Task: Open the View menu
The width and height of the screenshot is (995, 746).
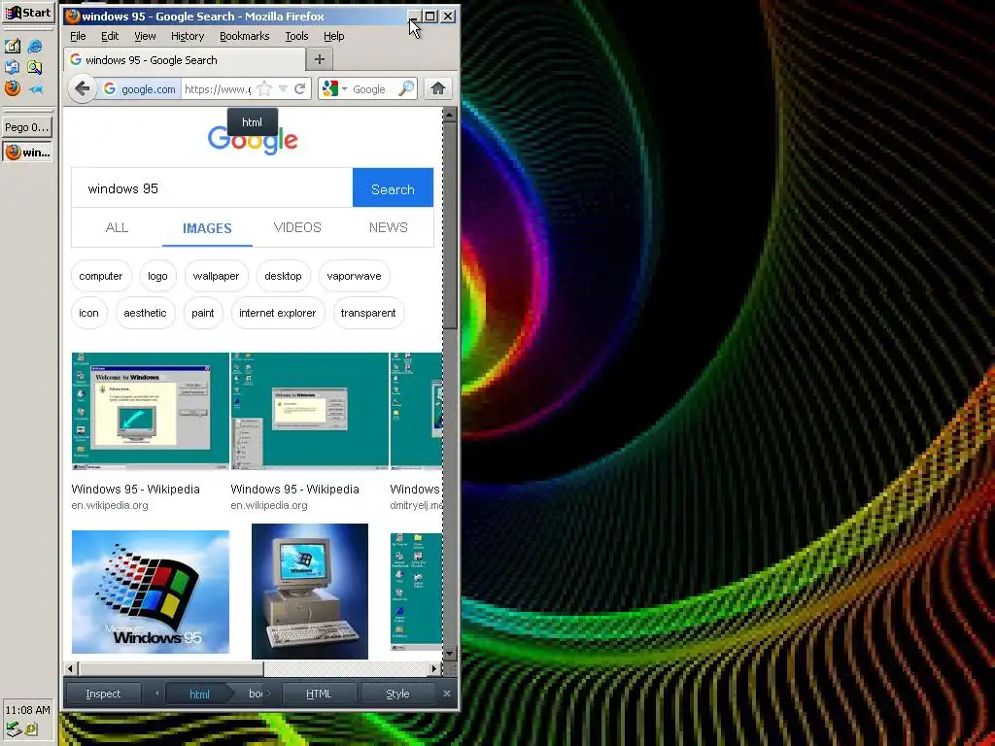Action: click(x=145, y=36)
